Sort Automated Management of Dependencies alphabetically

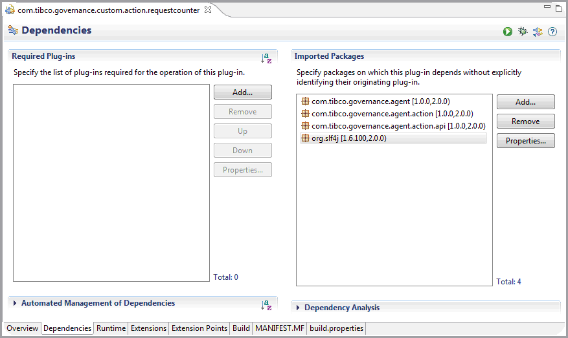pyautogui.click(x=266, y=305)
